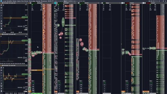
Task: Click trash icon in bottom 5S chart toolbar
Action: pyautogui.click(x=1, y=91)
